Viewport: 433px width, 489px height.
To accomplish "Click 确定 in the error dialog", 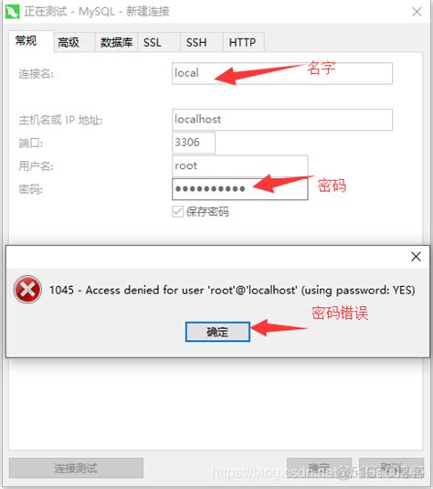I will pos(217,332).
